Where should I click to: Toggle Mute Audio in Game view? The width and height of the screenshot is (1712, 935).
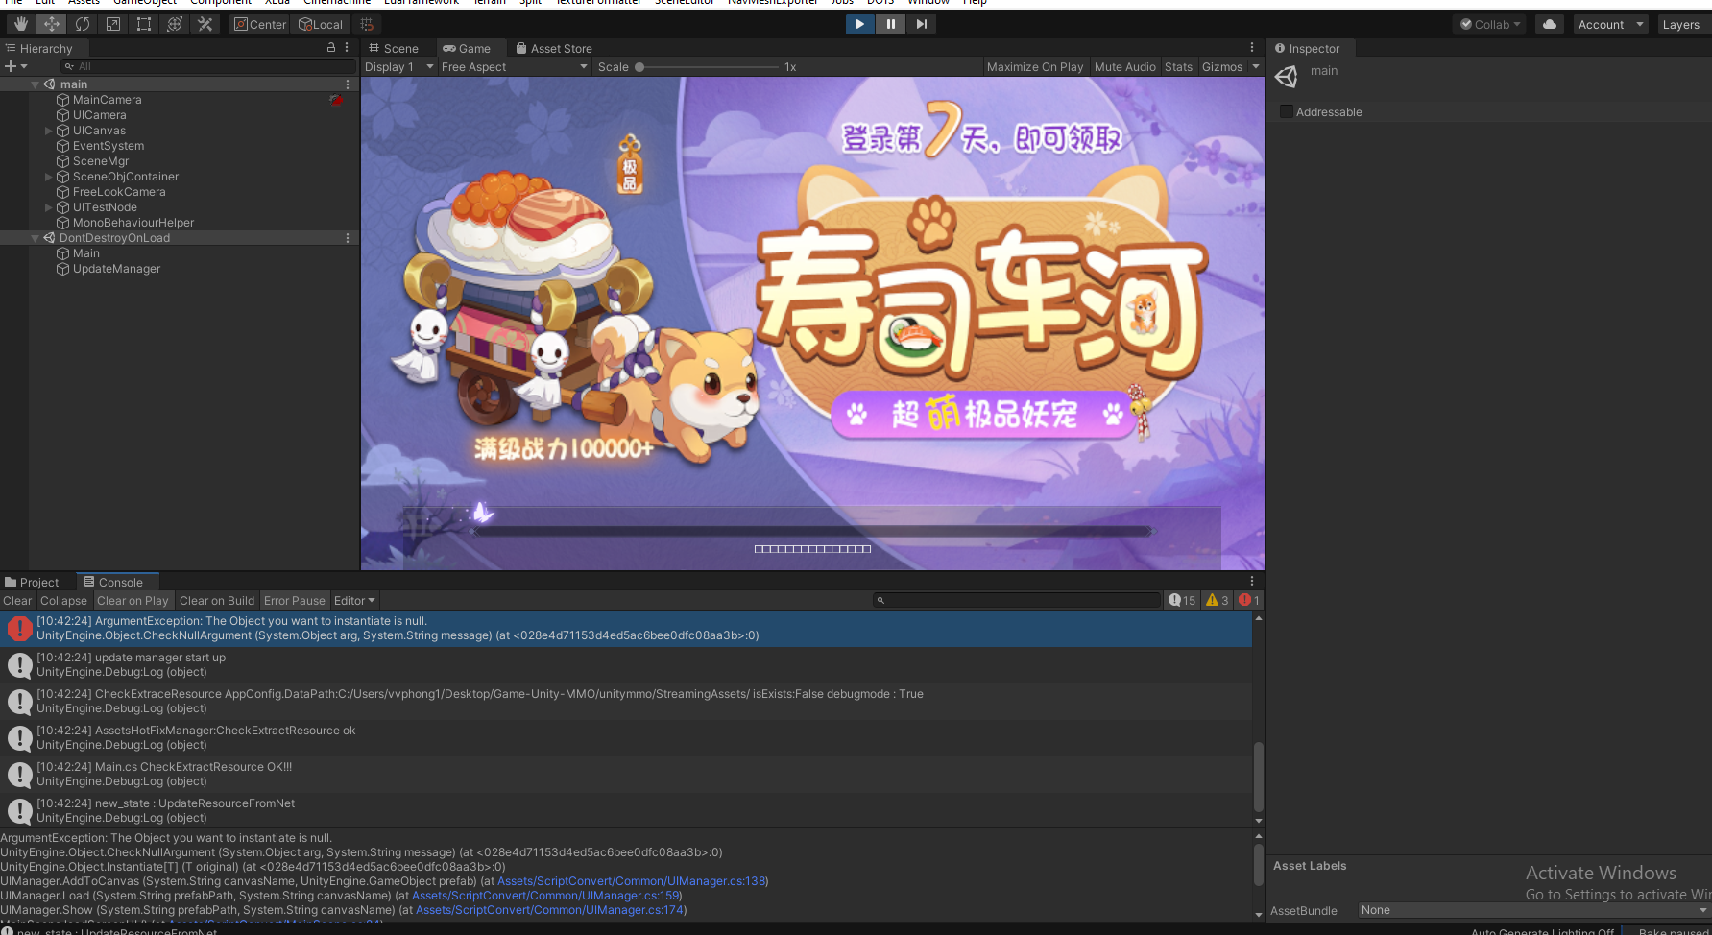point(1125,66)
